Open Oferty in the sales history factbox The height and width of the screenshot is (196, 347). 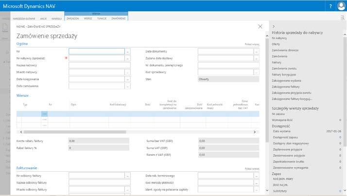point(276,44)
